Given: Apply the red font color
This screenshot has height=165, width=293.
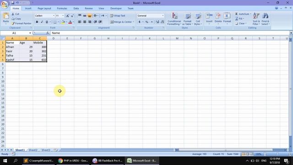Looking at the screenshot, I should 70,22.
